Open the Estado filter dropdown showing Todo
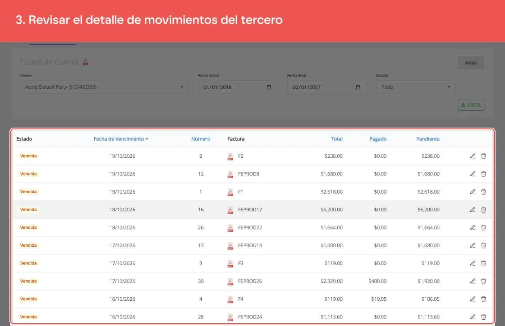The height and width of the screenshot is (326, 505). coord(416,87)
